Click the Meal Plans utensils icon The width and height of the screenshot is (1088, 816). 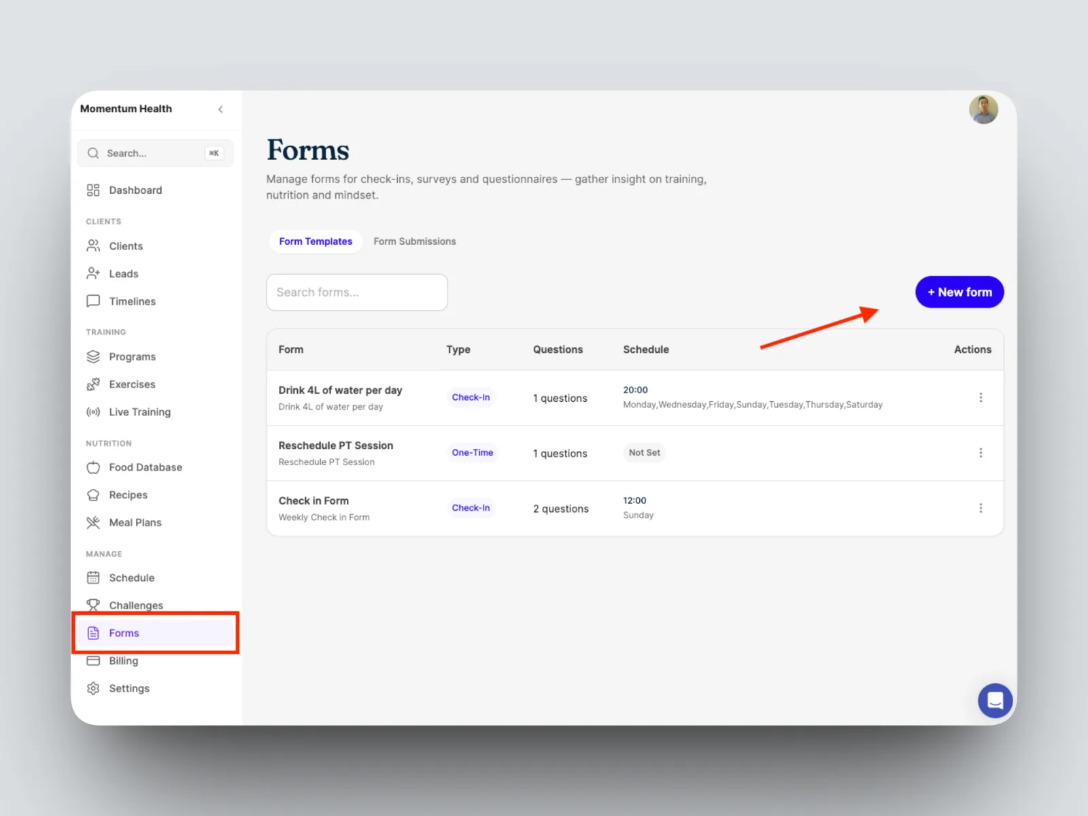93,522
